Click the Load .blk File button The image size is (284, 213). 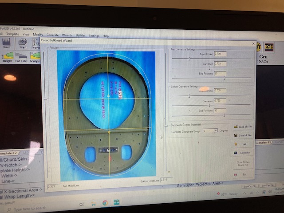coord(242,126)
